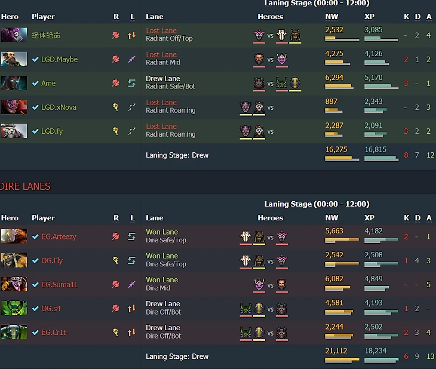436x369 pixels.
Task: Click the verified checkmark beside Ame
Action: pos(35,83)
